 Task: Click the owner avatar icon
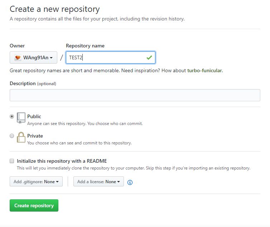pos(18,57)
